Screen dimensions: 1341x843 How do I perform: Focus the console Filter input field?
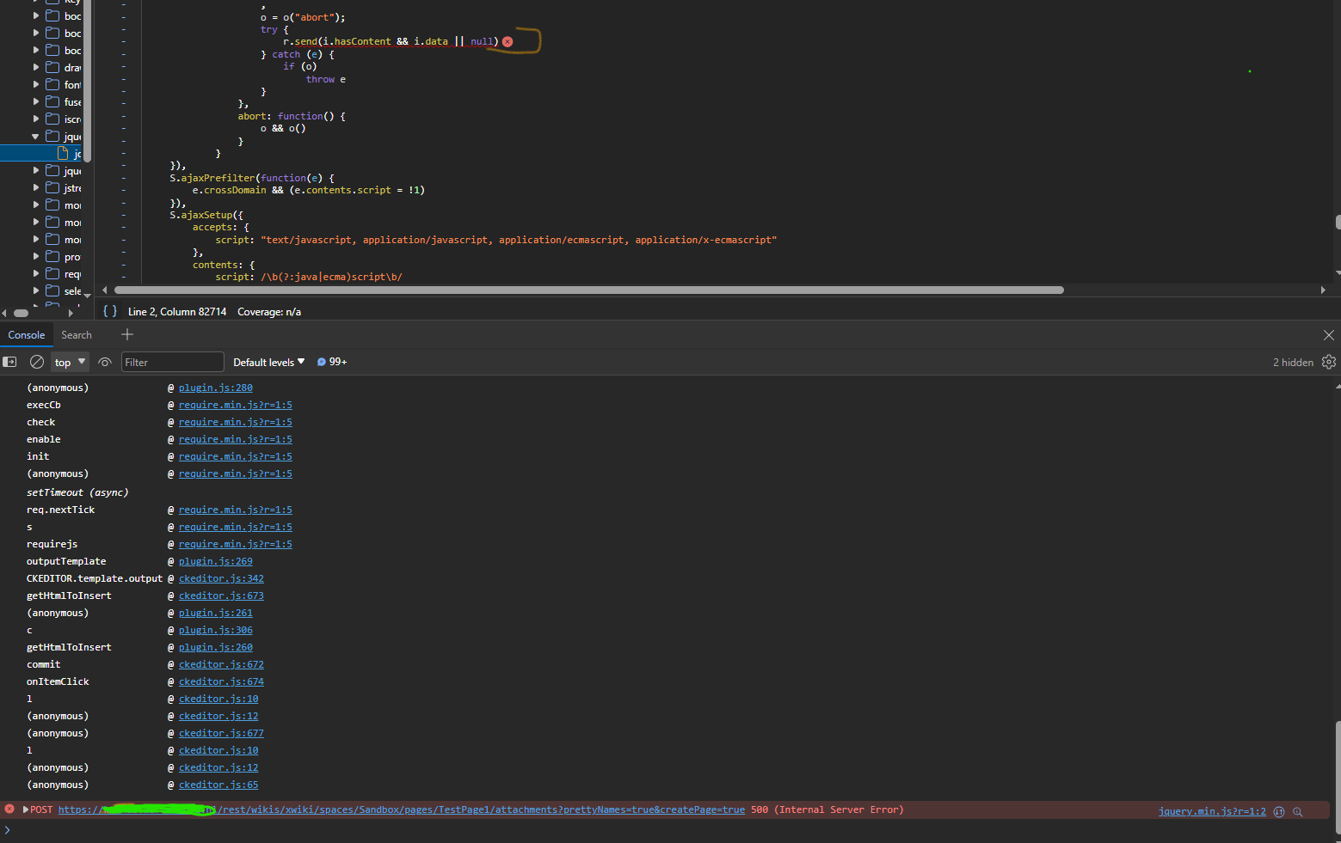(x=172, y=362)
